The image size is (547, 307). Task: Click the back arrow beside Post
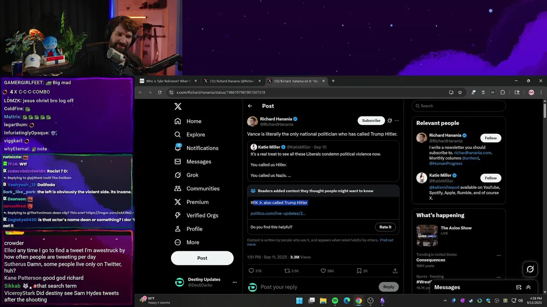tap(250, 106)
